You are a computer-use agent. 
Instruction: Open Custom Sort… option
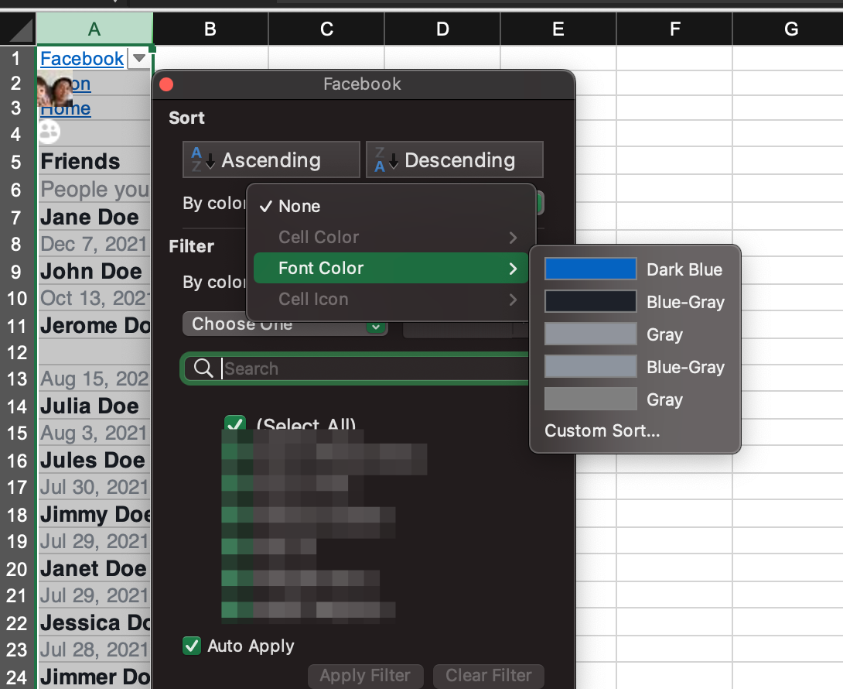click(602, 430)
